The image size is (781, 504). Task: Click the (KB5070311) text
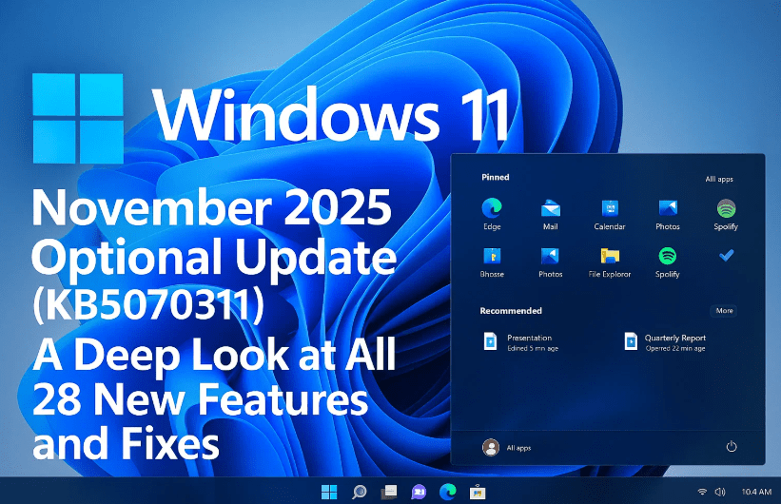point(148,305)
